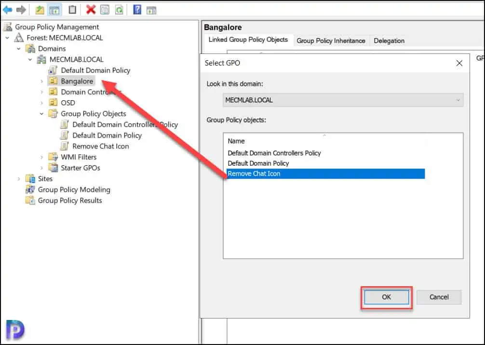Open Help via blue question-mark icon
The width and height of the screenshot is (485, 345).
(x=137, y=10)
